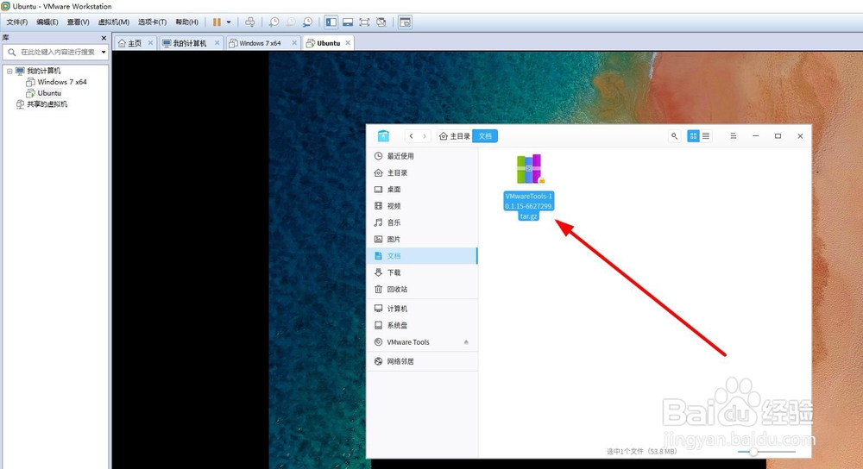
Task: Collapse the 我的计算机 tree node
Action: tap(9, 71)
